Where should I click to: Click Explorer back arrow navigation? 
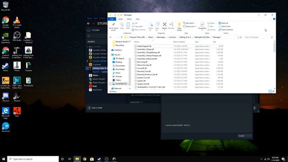pos(110,37)
